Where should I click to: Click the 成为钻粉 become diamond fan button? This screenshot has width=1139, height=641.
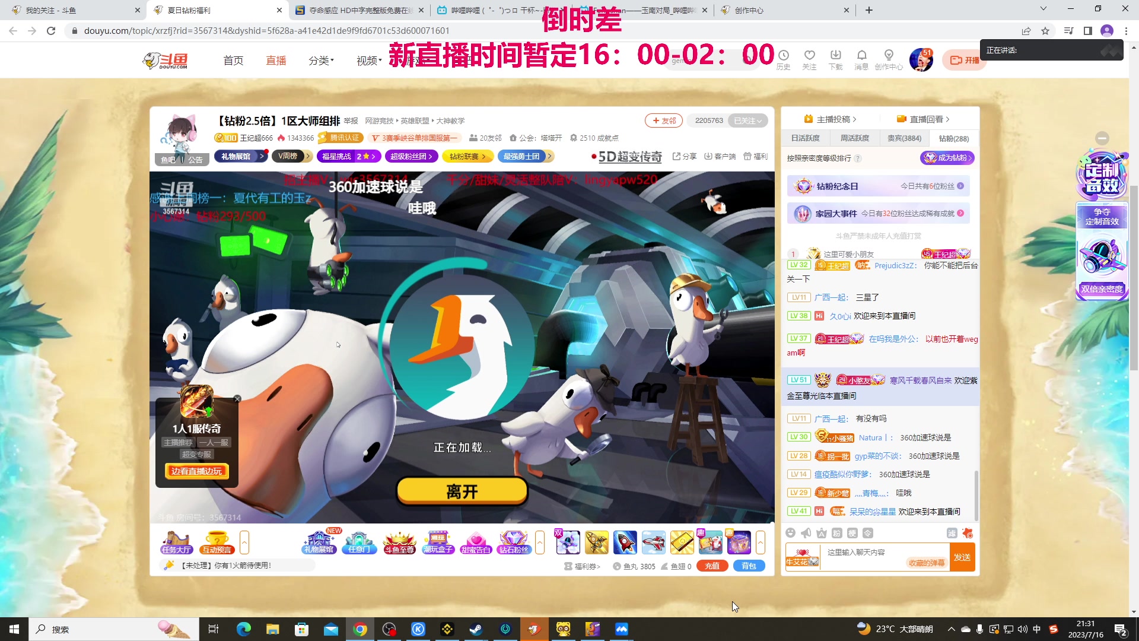point(947,158)
